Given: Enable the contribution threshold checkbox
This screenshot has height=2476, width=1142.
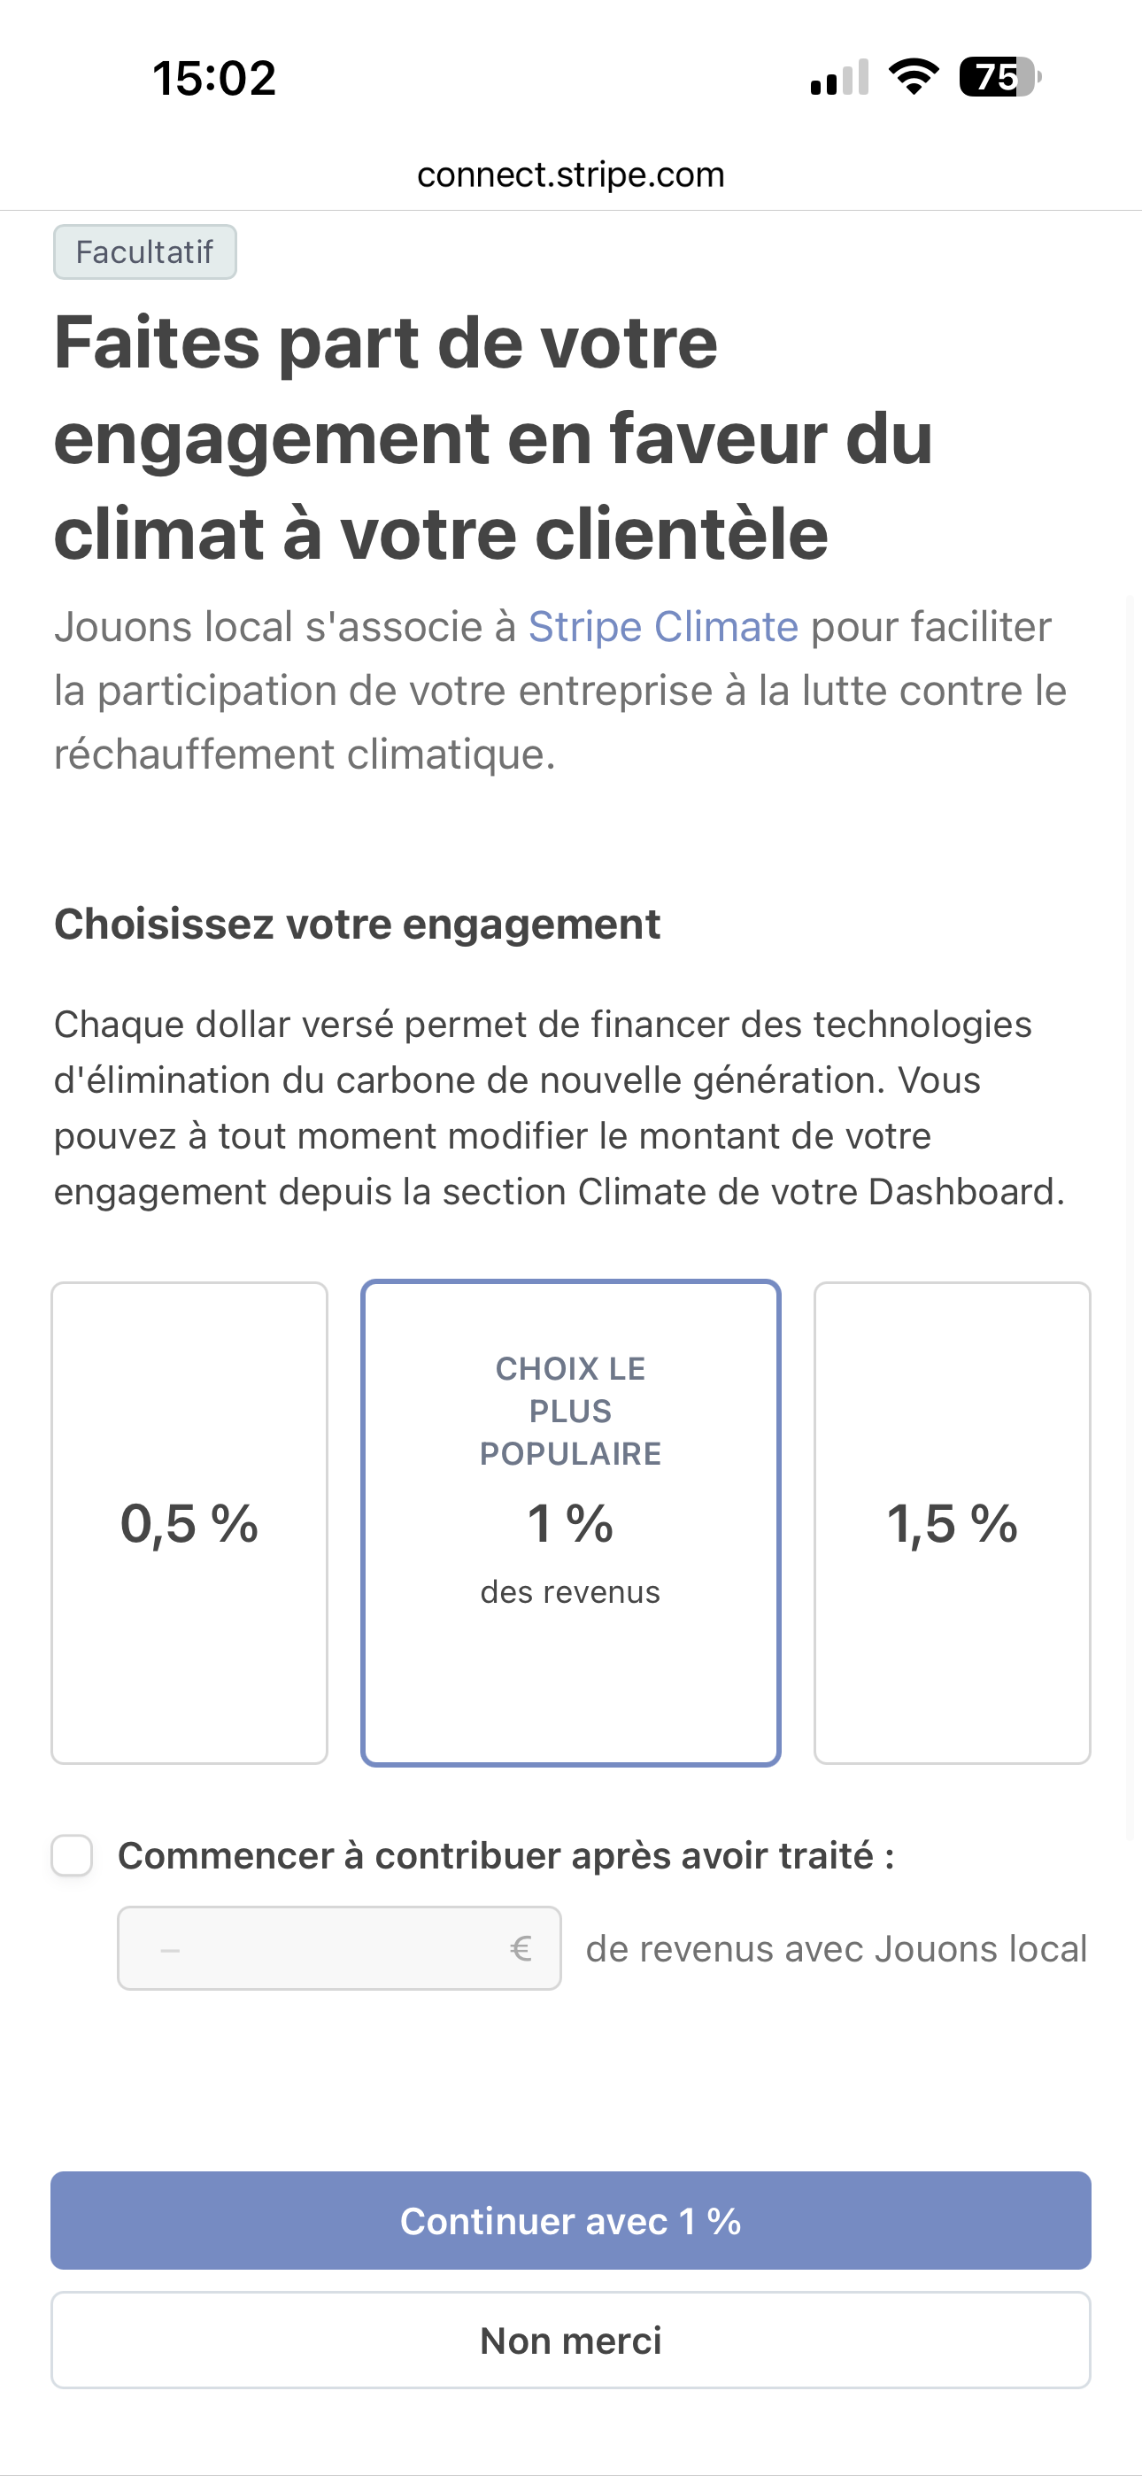Looking at the screenshot, I should point(72,1855).
